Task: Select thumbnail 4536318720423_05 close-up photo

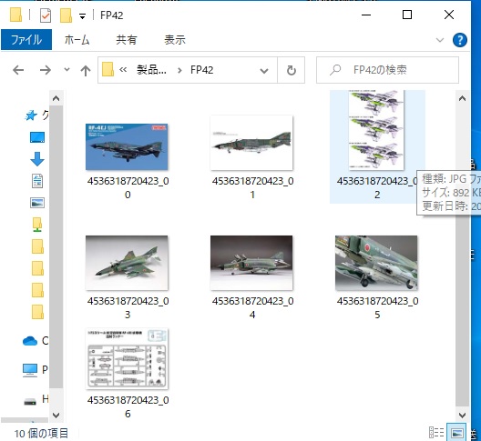Action: point(376,263)
